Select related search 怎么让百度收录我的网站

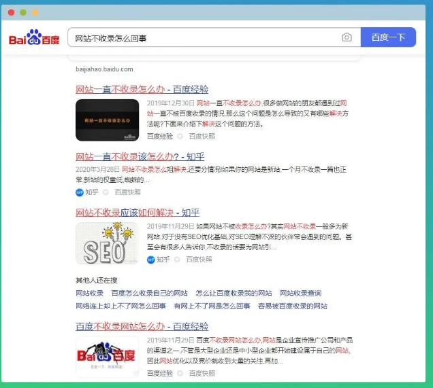pos(234,294)
